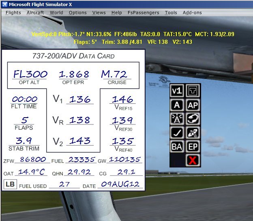Click the AP autopilot icon

tap(193, 105)
